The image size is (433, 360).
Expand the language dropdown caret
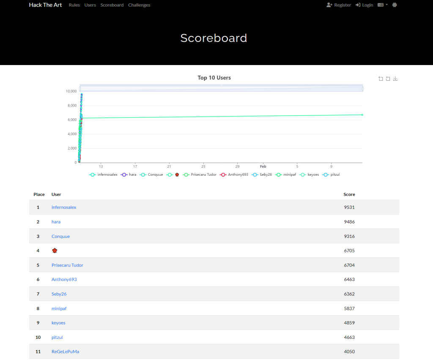386,5
